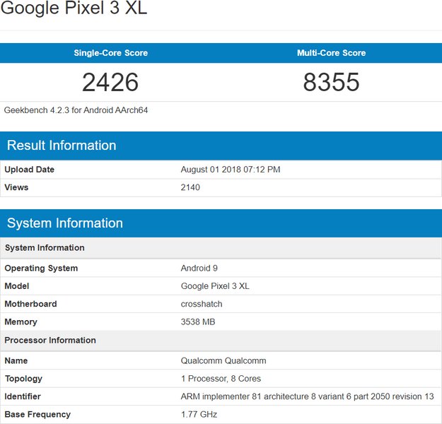Click the Operating System row label
Screen dimensions: 442x424
pyautogui.click(x=41, y=269)
